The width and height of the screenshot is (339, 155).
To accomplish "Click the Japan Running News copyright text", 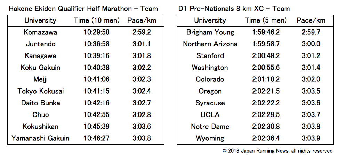I will tap(277, 150).
